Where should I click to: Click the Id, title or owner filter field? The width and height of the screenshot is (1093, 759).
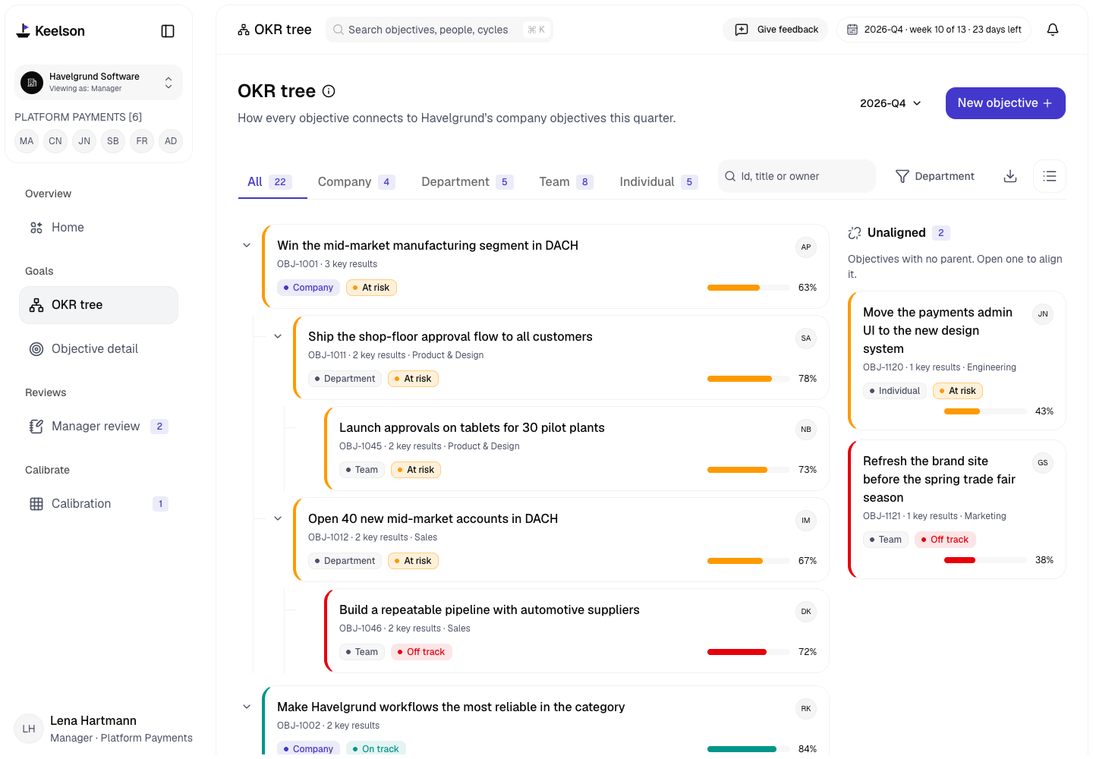(797, 176)
